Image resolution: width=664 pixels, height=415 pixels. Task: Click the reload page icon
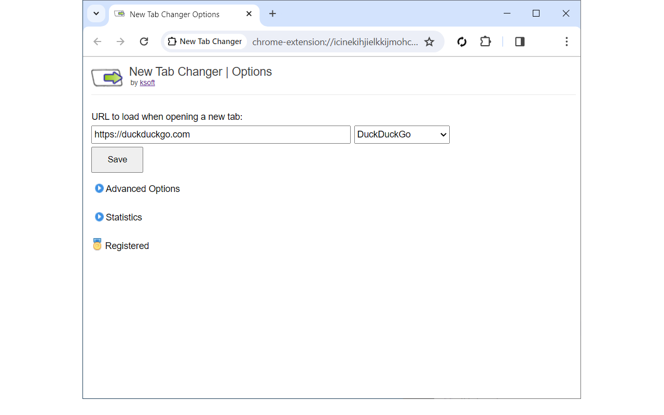tap(144, 41)
